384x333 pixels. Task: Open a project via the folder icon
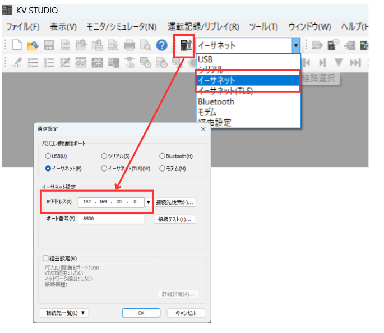[33, 45]
